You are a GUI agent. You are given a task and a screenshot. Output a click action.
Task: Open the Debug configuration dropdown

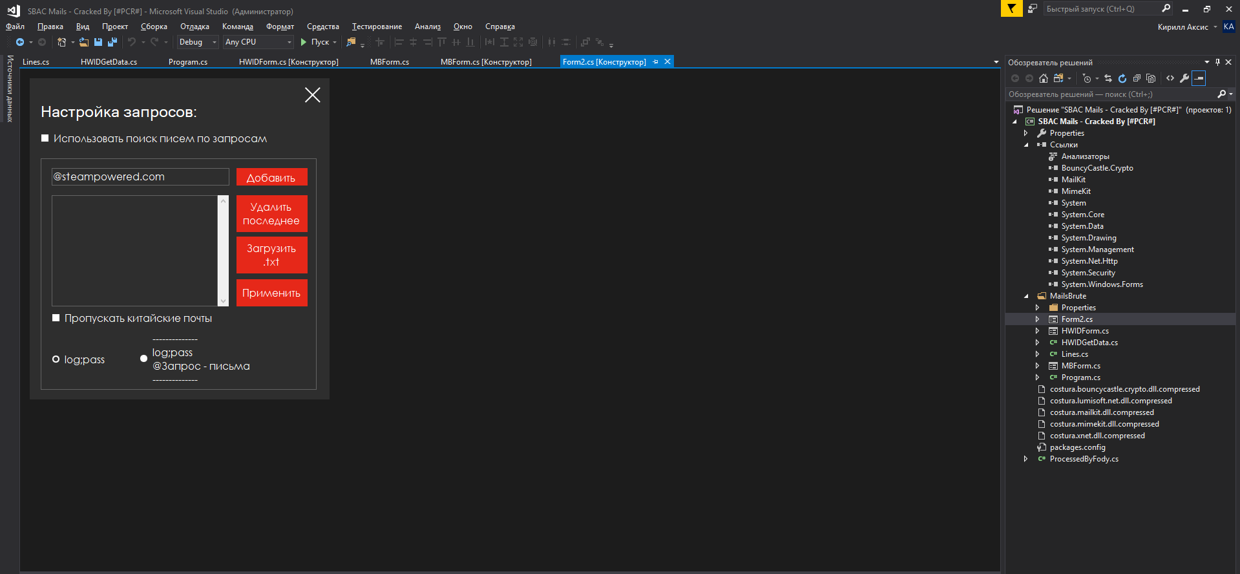(198, 42)
